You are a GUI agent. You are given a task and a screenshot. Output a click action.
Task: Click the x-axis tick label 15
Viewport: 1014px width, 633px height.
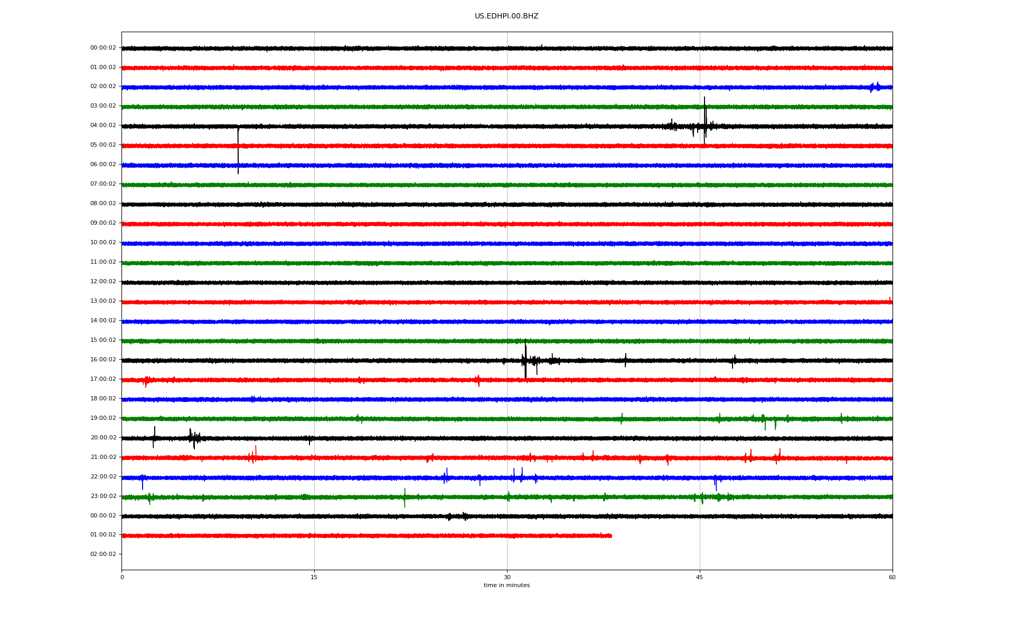[x=314, y=577]
